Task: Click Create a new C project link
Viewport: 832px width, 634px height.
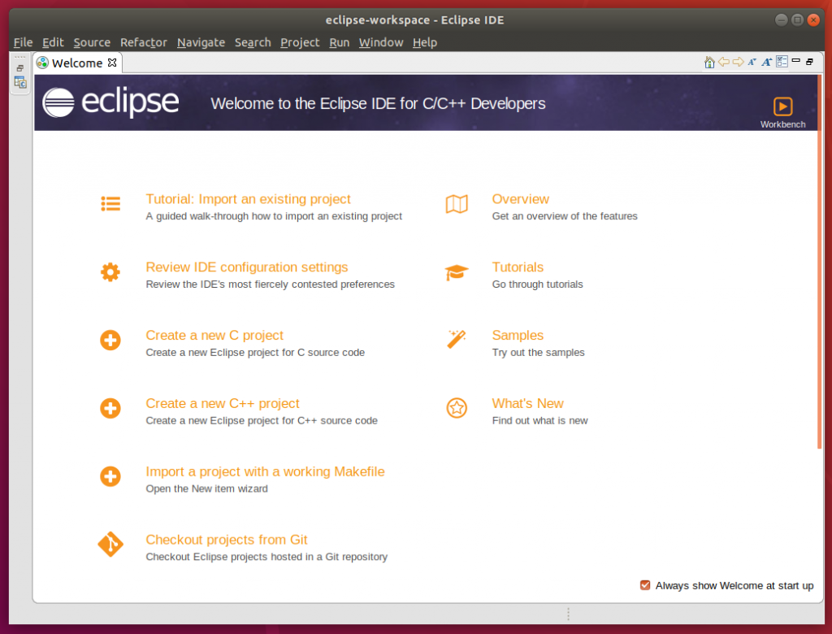Action: click(x=214, y=336)
